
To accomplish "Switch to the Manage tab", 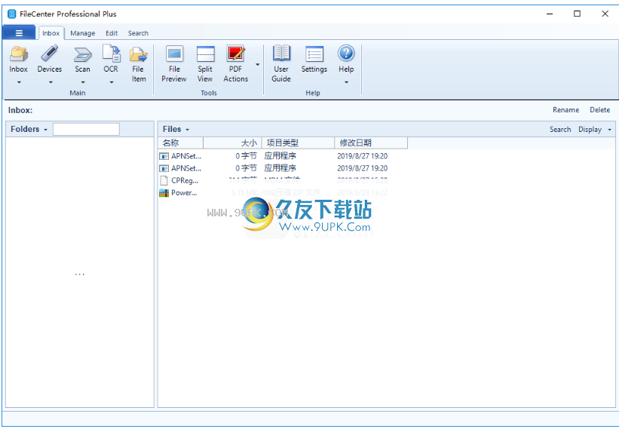I will tap(82, 33).
